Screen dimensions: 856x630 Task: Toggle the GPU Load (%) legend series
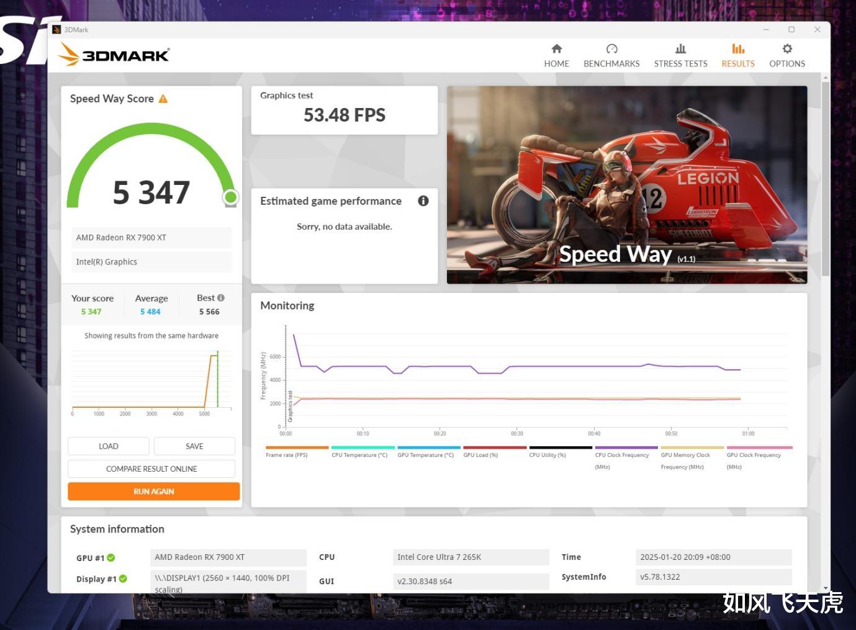pyautogui.click(x=494, y=452)
